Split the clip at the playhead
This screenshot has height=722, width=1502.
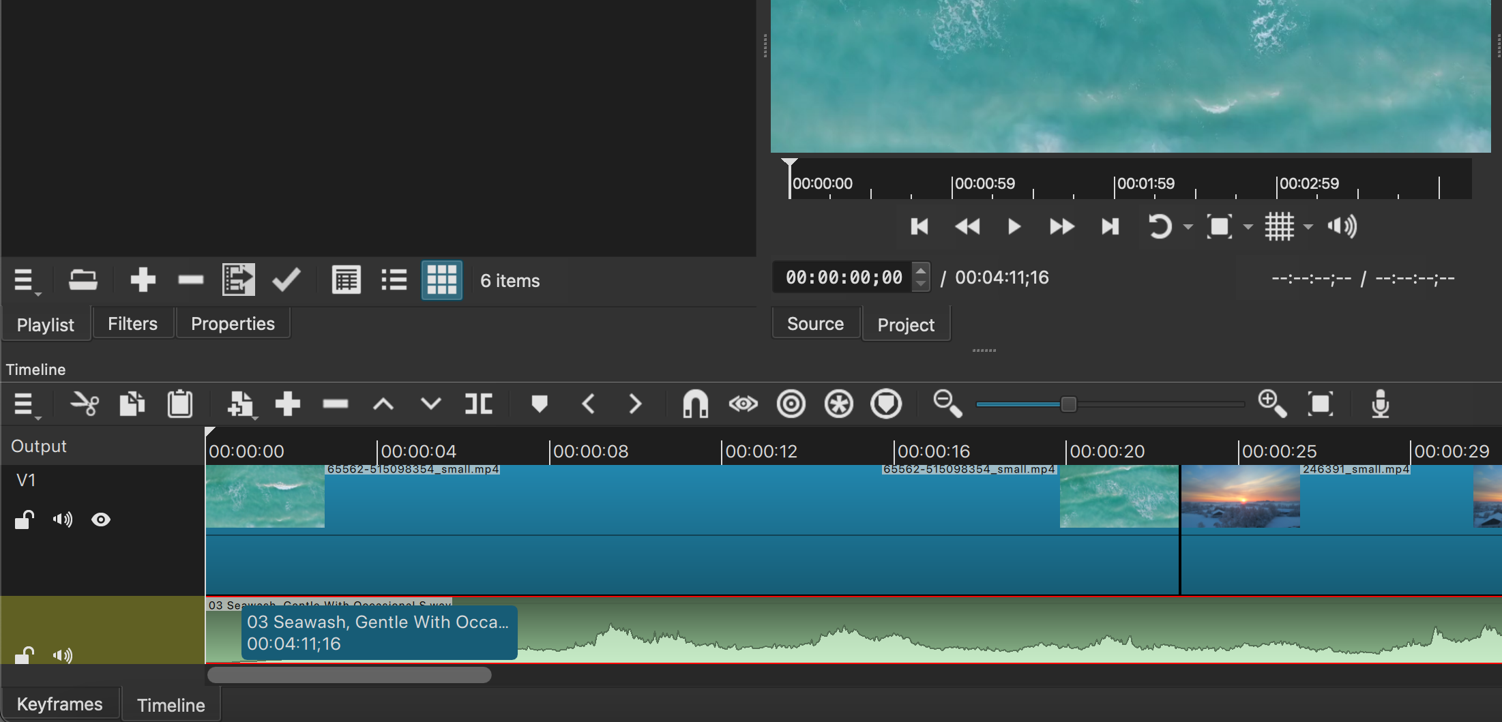(478, 404)
